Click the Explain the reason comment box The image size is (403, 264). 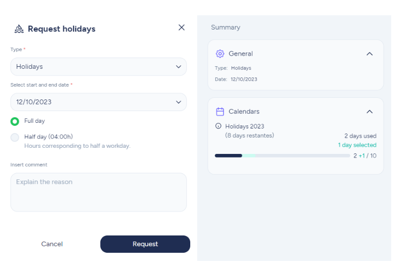click(x=98, y=192)
